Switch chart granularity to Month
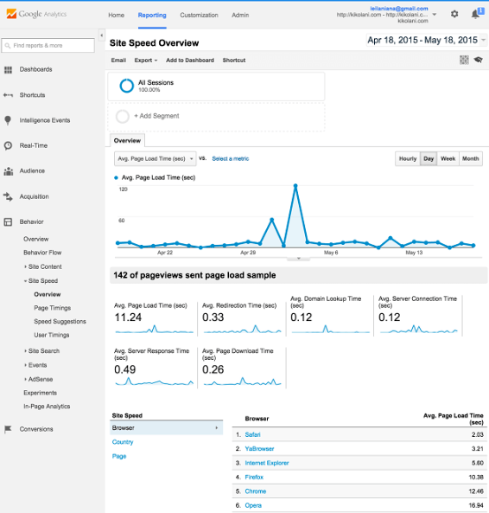 (x=470, y=158)
